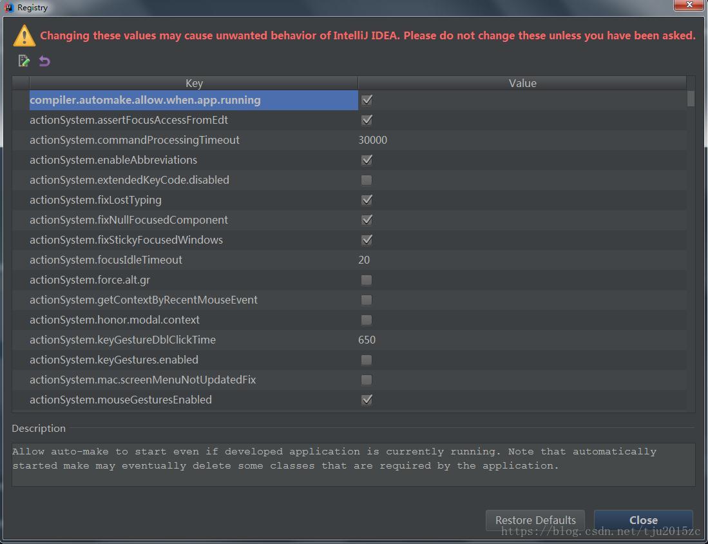Click the 30000 commandProcessingTimeout value
This screenshot has width=708, height=544.
[372, 140]
